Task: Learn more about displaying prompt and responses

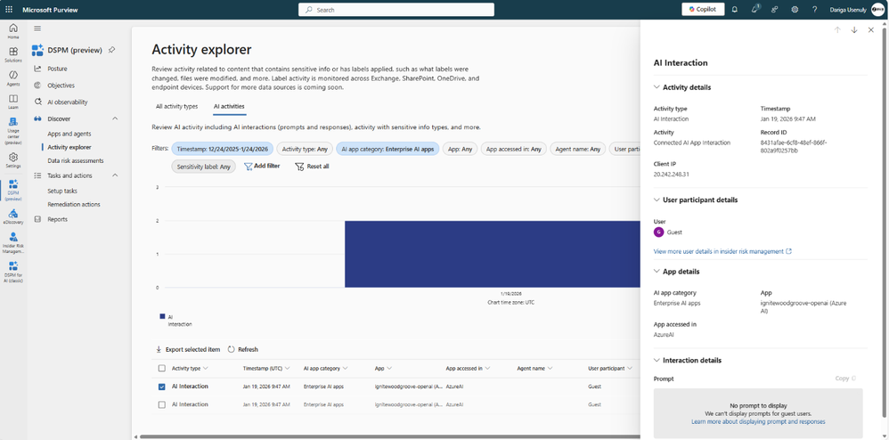Action: pos(758,422)
